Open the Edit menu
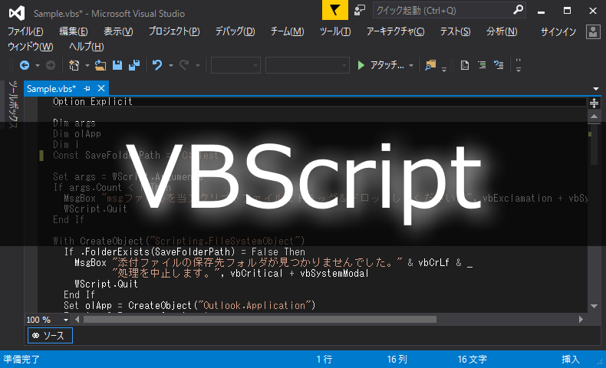This screenshot has height=368, width=606. pos(73,31)
